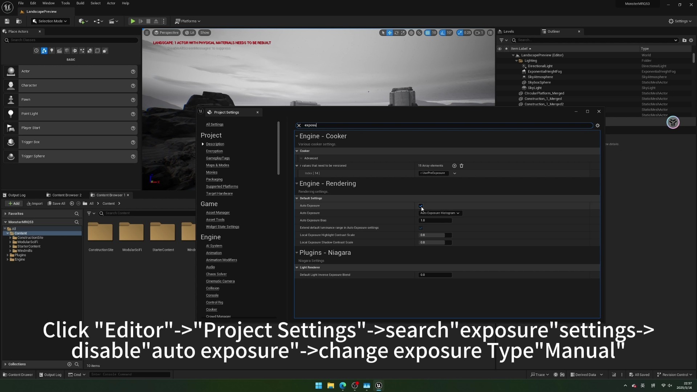Screen dimensions: 697x392
Task: Toggle grid snapping in the viewport
Action: [x=428, y=33]
